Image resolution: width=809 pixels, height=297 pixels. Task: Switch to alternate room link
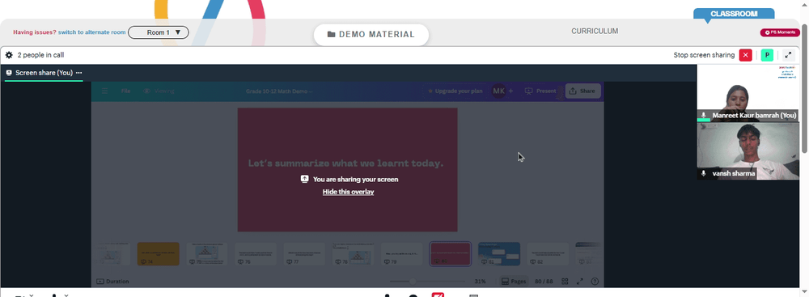(92, 32)
